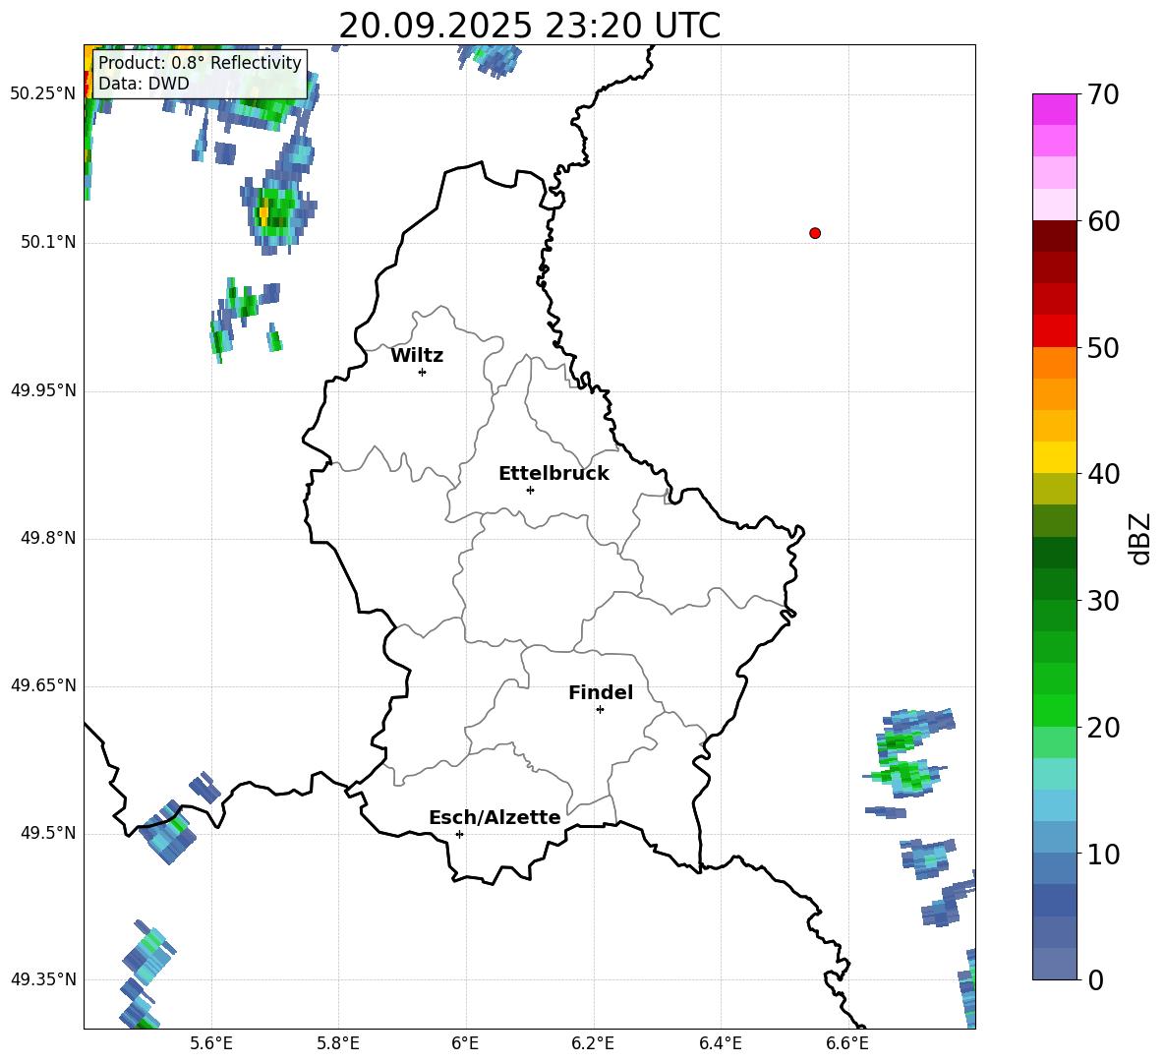Image resolution: width=1164 pixels, height=1063 pixels.
Task: Click the Findel station cross marker
Action: (600, 709)
